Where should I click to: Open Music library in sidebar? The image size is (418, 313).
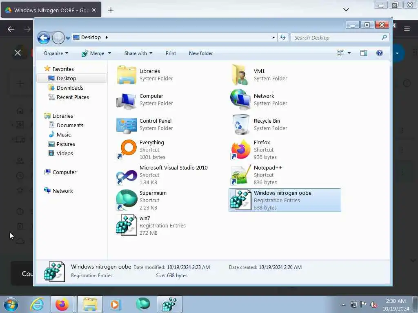[x=64, y=134]
